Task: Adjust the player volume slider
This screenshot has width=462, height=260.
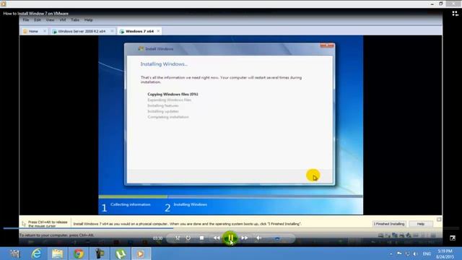Action: (x=277, y=238)
